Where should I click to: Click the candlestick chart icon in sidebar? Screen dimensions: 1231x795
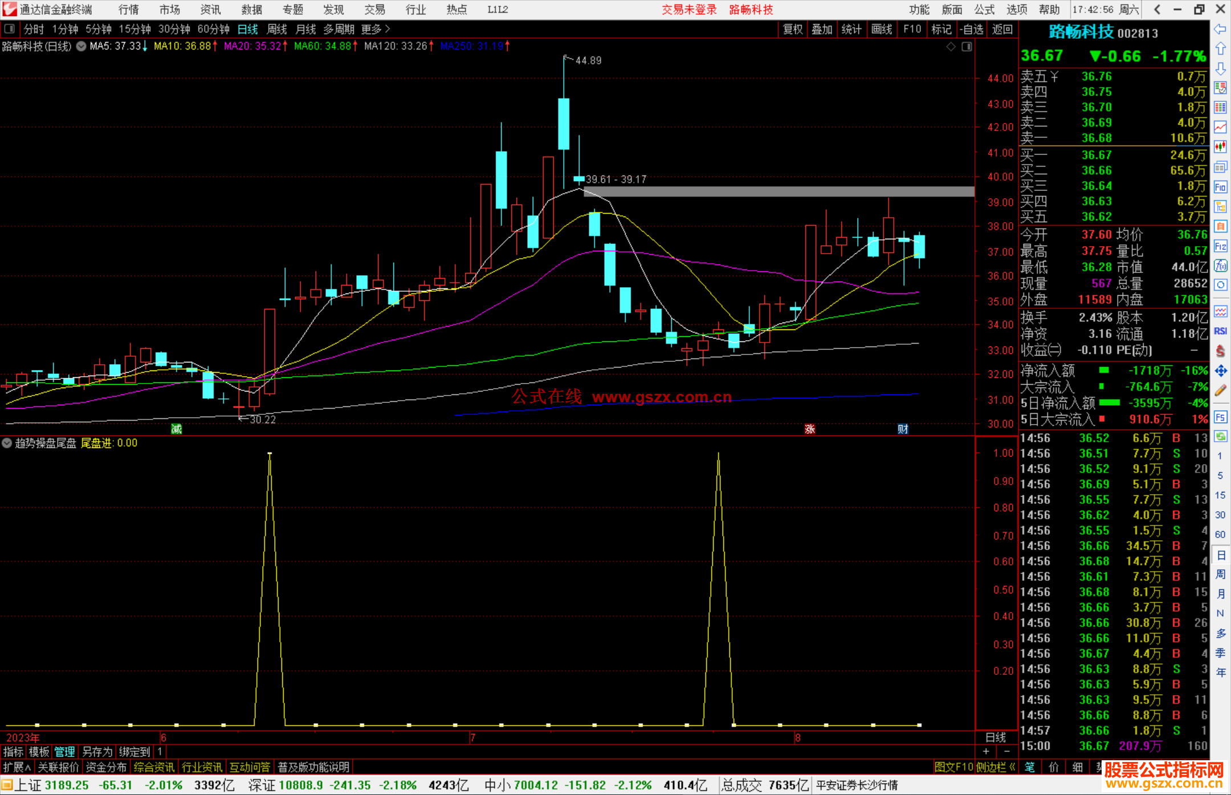(x=1220, y=146)
